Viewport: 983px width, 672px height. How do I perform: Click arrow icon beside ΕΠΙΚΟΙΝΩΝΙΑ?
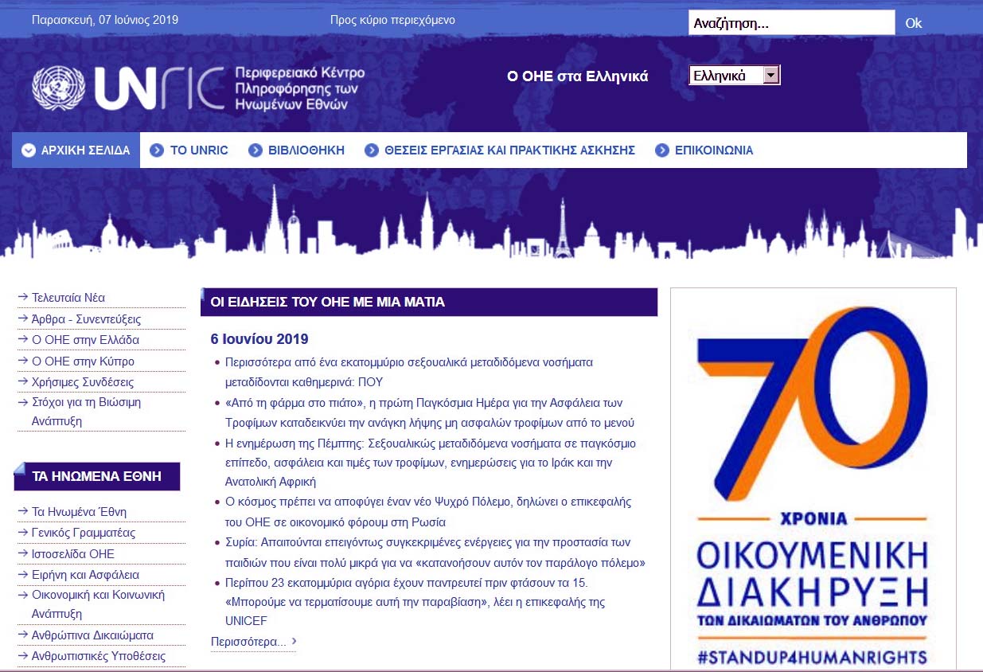(x=661, y=150)
